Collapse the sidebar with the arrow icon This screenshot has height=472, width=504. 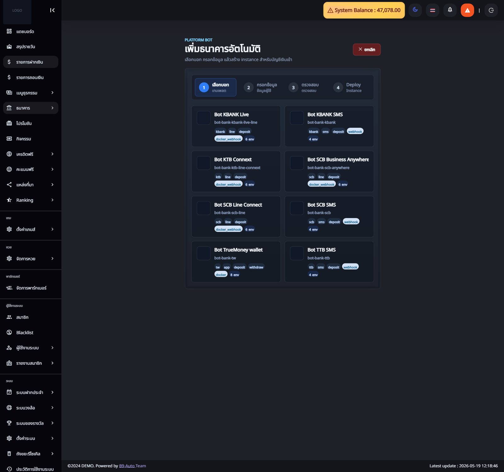tap(52, 10)
